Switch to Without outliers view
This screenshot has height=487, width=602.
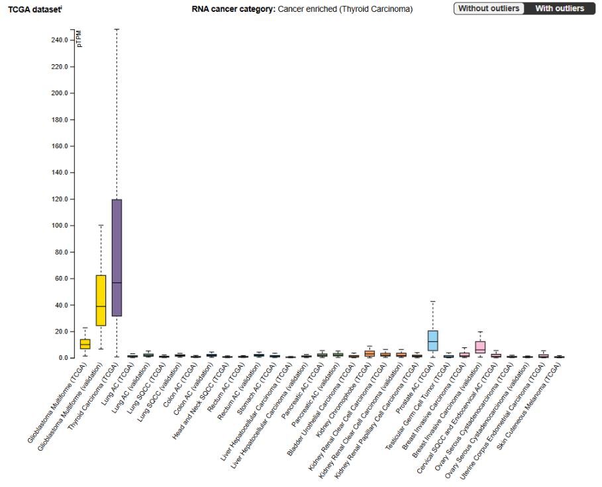click(487, 9)
